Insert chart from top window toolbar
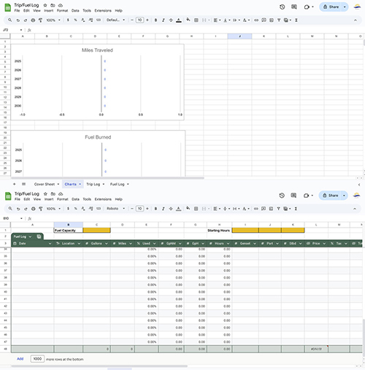This screenshot has width=365, height=370. [x=272, y=20]
